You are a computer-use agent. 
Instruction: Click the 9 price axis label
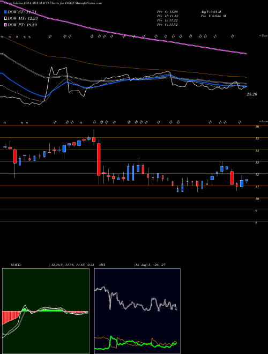click(x=256, y=211)
